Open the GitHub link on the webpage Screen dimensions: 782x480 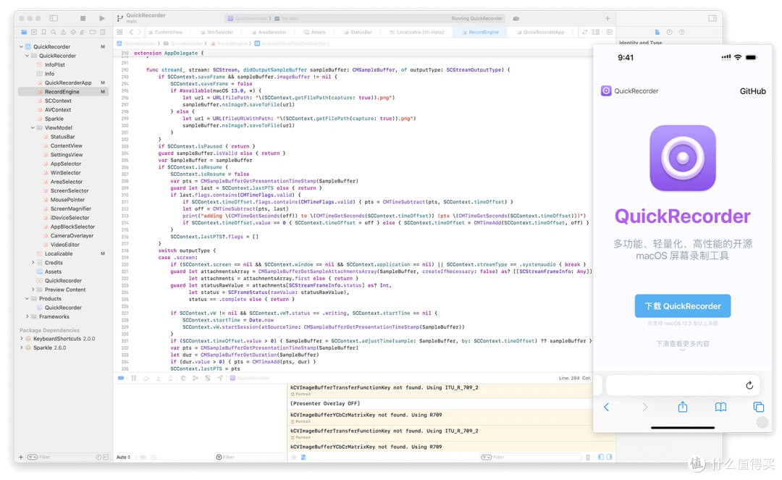752,91
